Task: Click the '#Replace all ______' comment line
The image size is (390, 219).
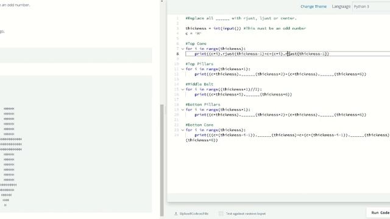Action: (241, 18)
